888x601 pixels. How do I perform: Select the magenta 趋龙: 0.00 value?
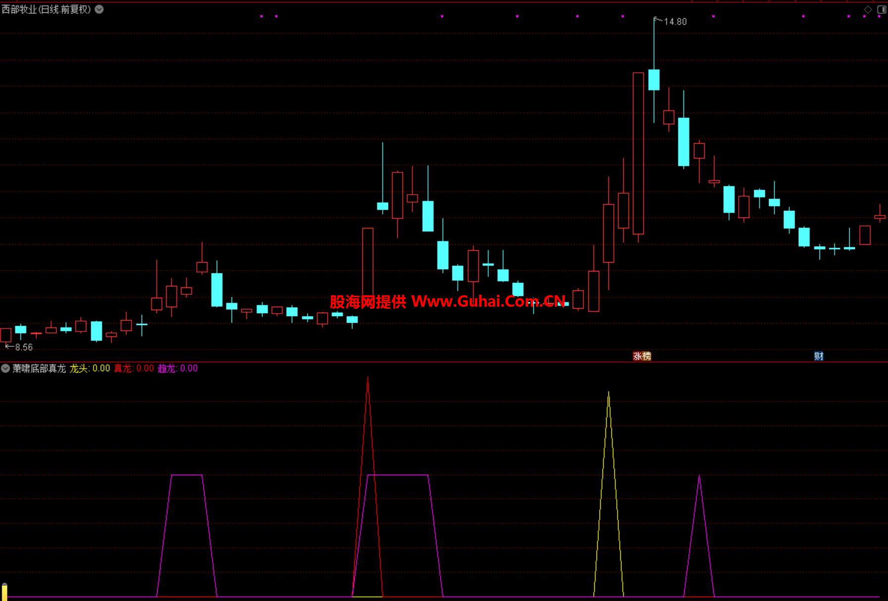(x=177, y=368)
